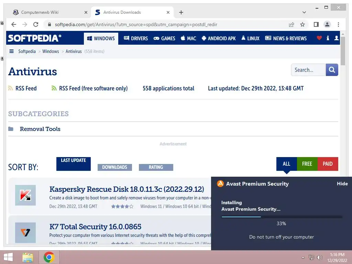Open the Chrome side panel icon
This screenshot has width=352, height=264.
tap(316, 24)
